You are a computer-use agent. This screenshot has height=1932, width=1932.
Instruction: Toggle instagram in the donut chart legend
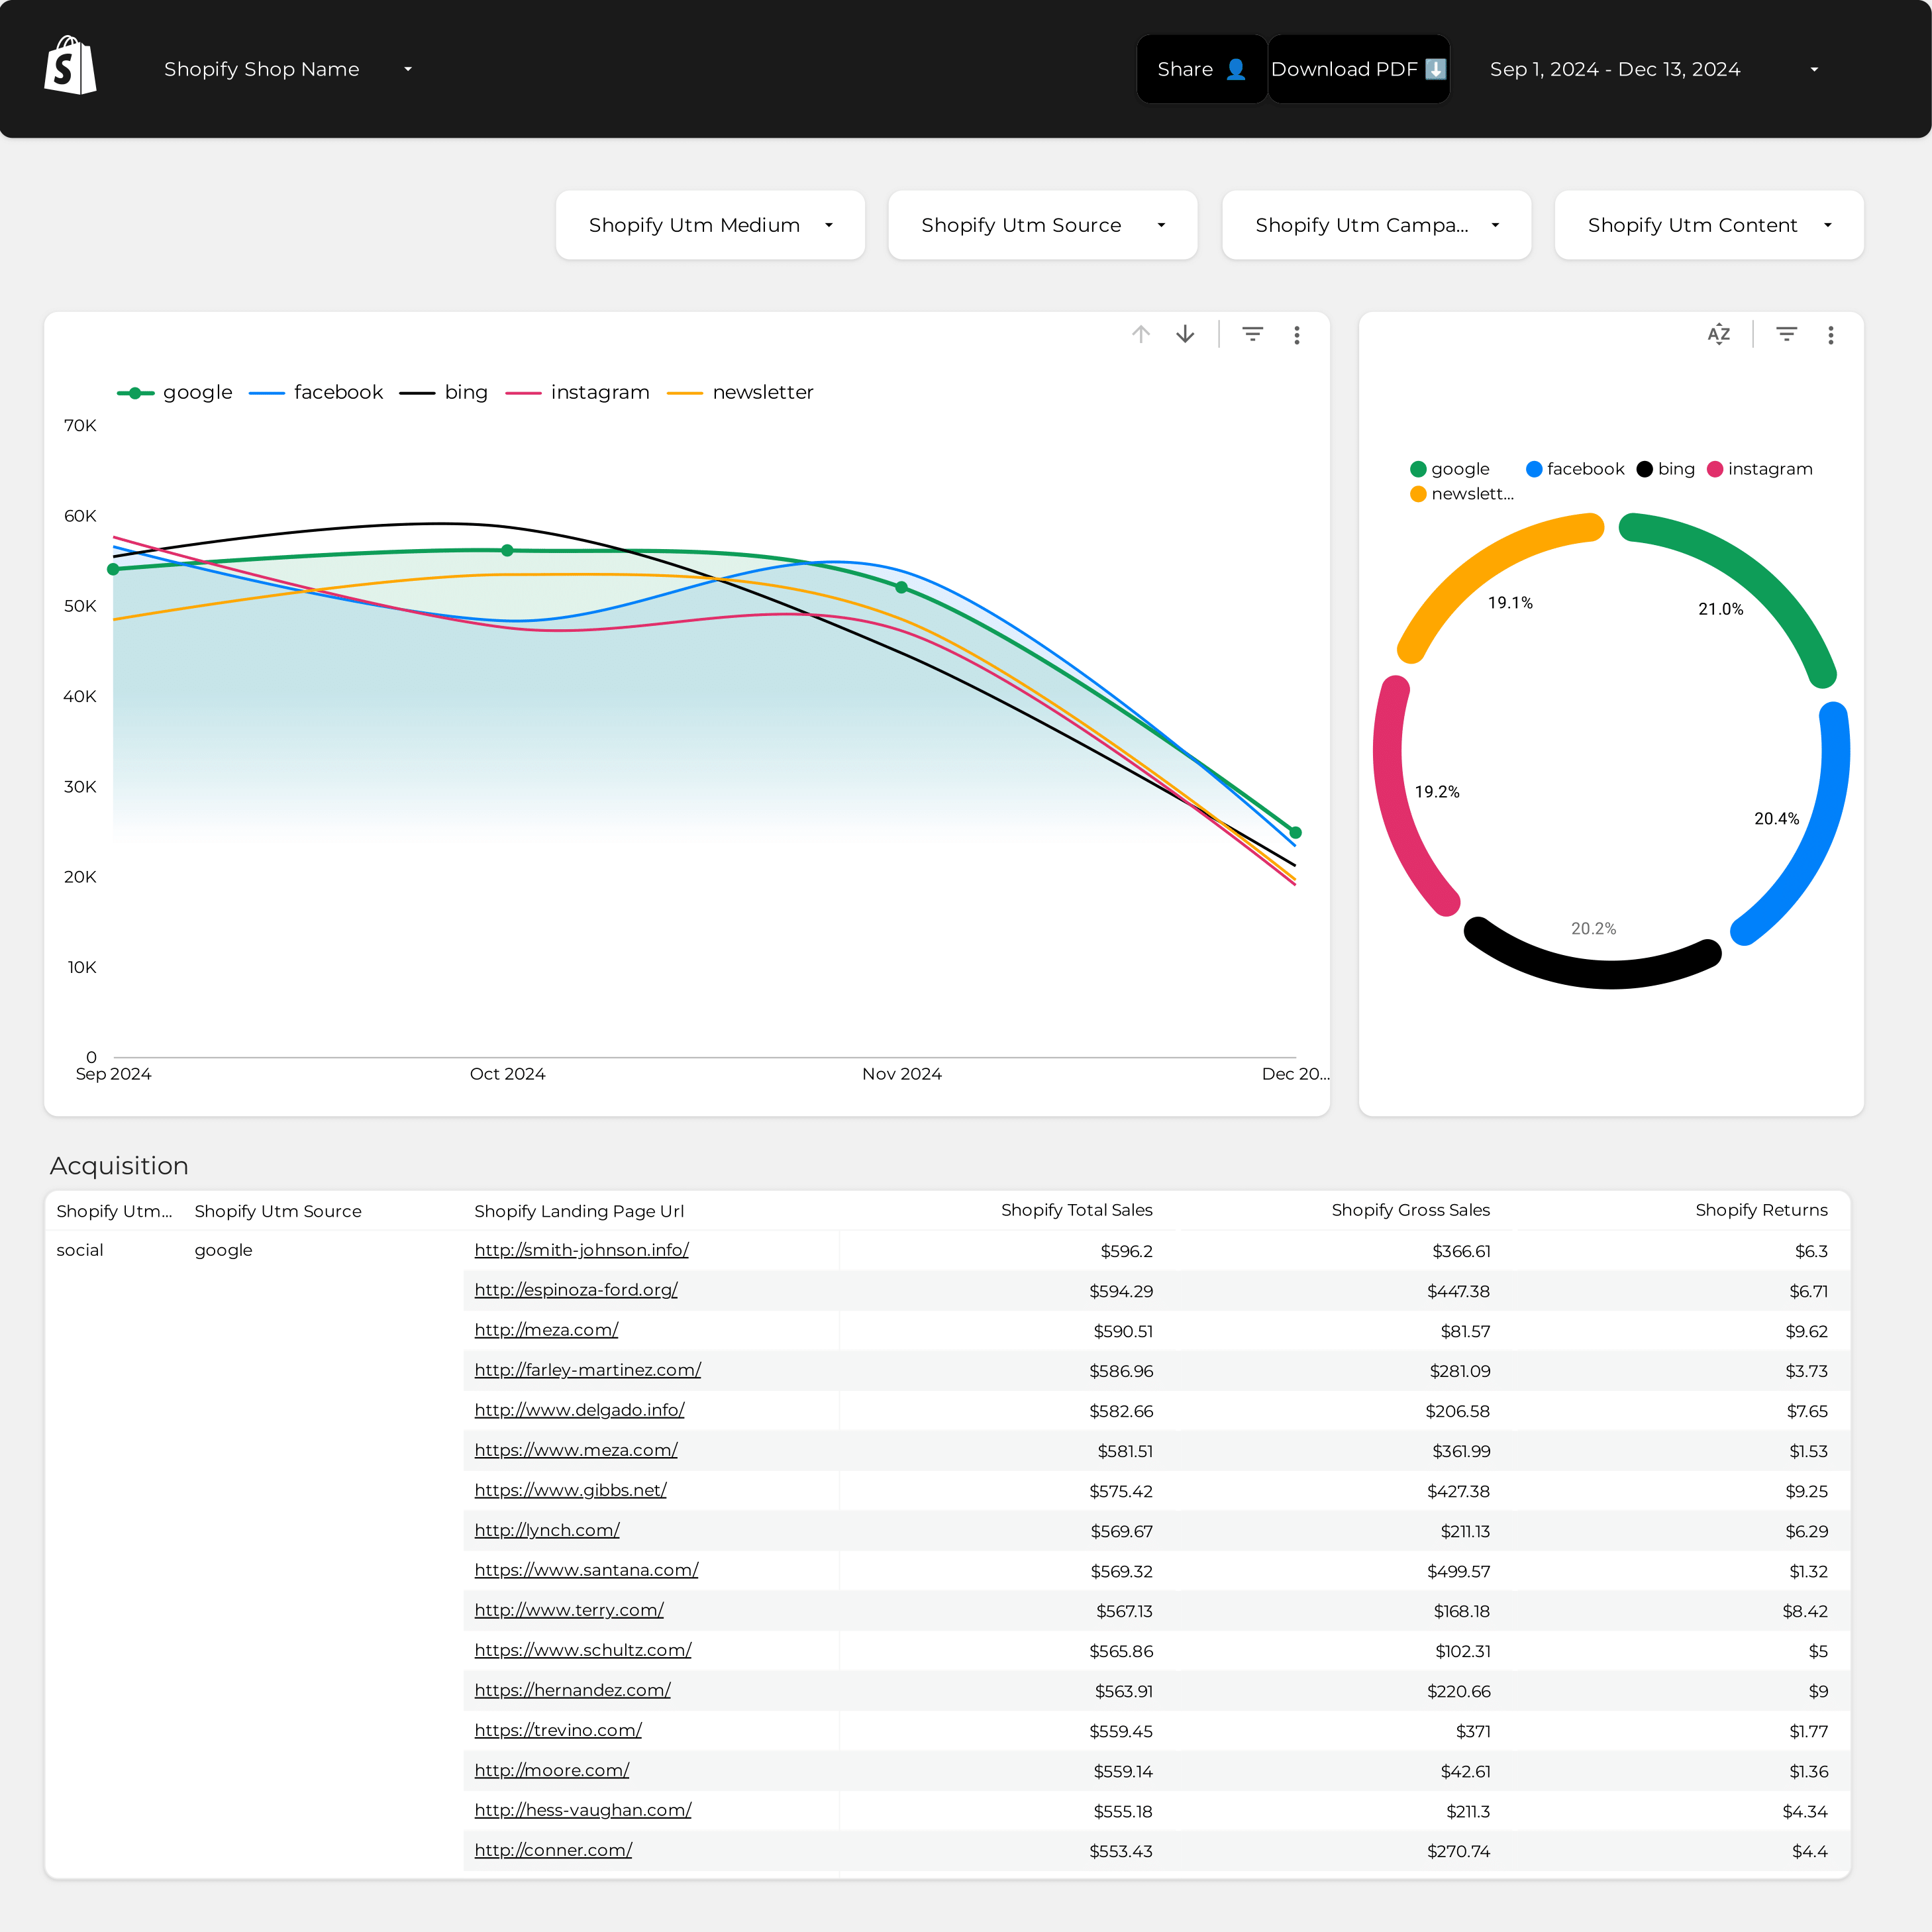tap(1760, 469)
